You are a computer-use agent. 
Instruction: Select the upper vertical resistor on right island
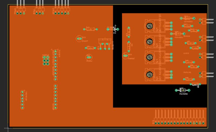(x=129, y=32)
